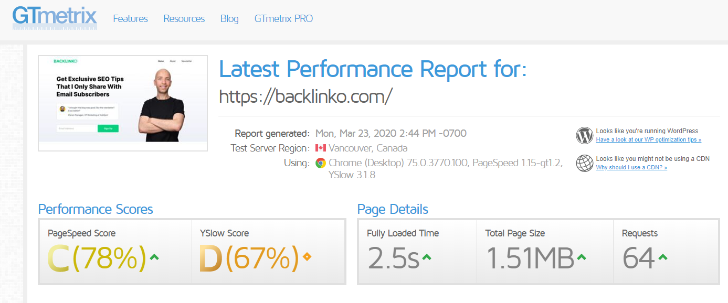Image resolution: width=728 pixels, height=303 pixels.
Task: Open 'Have a look at our WP optimization tips' link
Action: point(648,140)
